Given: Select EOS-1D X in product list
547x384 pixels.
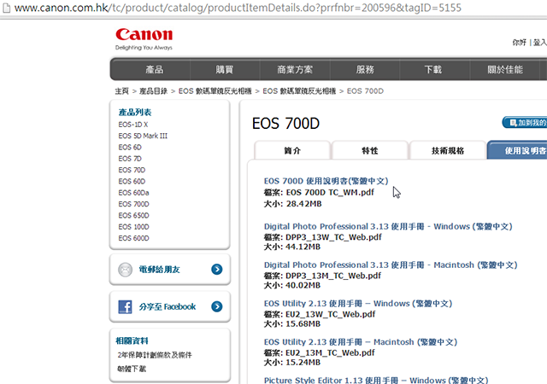Looking at the screenshot, I should coord(133,125).
